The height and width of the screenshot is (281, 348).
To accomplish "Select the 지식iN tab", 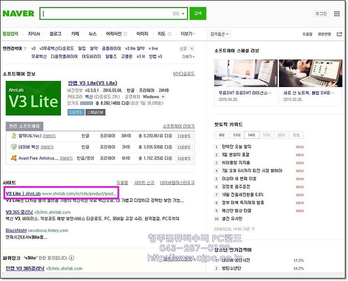I will (x=34, y=34).
